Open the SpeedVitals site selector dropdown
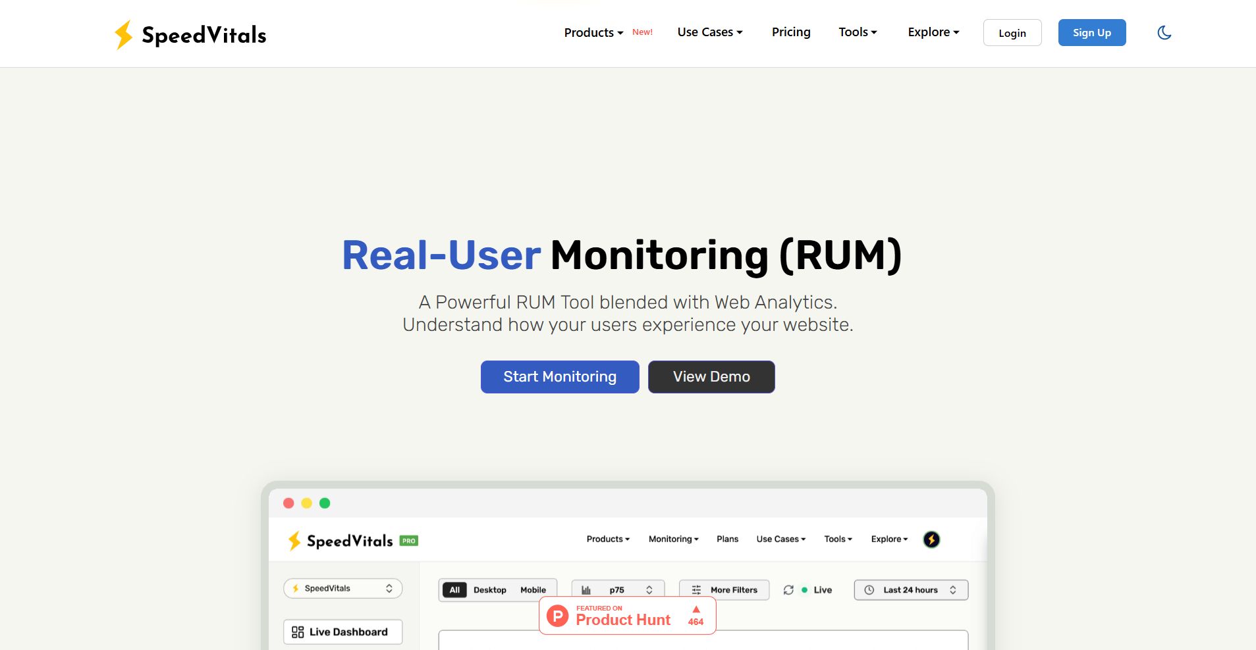Image resolution: width=1256 pixels, height=650 pixels. [343, 588]
